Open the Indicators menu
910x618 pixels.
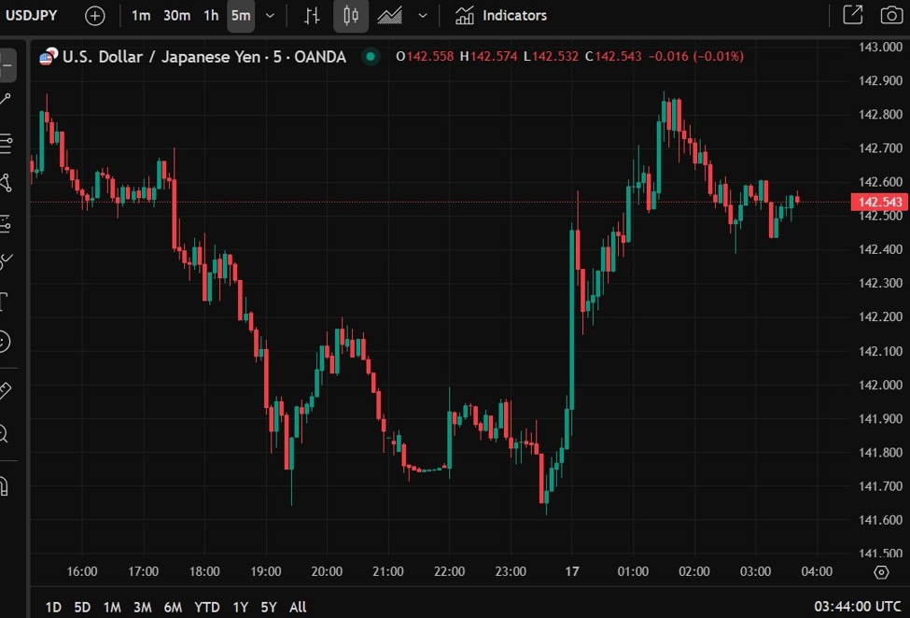pyautogui.click(x=501, y=16)
